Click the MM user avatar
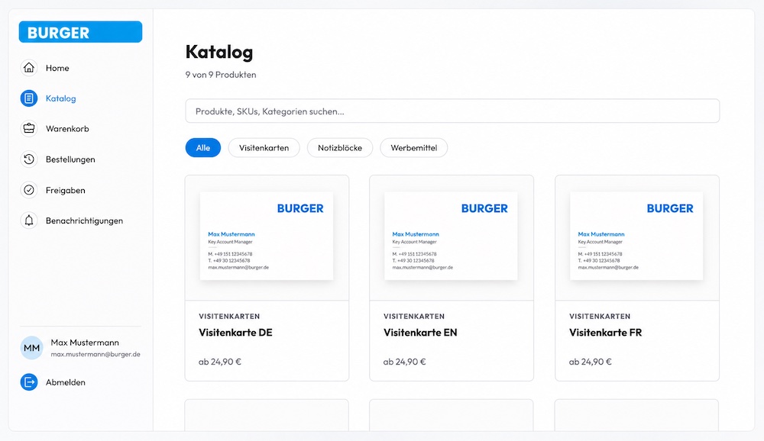 click(31, 348)
